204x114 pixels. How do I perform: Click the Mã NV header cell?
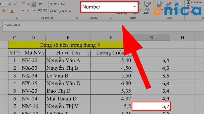click(x=33, y=53)
